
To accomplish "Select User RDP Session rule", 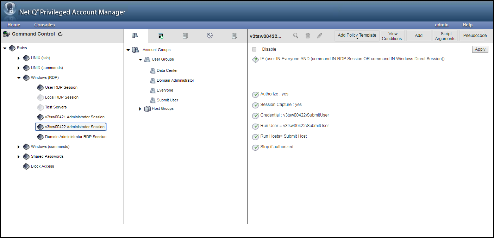I will (x=61, y=87).
